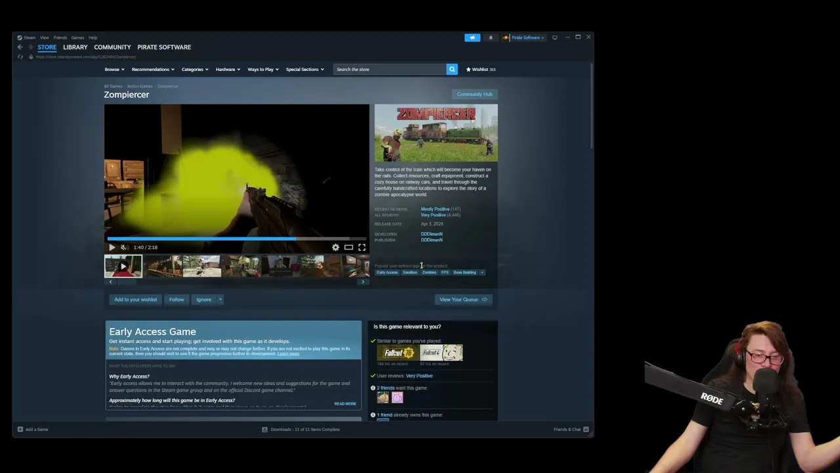This screenshot has height=473, width=840.
Task: Click the Pirate Software profile avatar
Action: point(506,37)
